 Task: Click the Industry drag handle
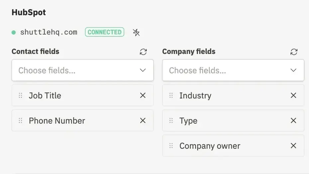(x=171, y=95)
